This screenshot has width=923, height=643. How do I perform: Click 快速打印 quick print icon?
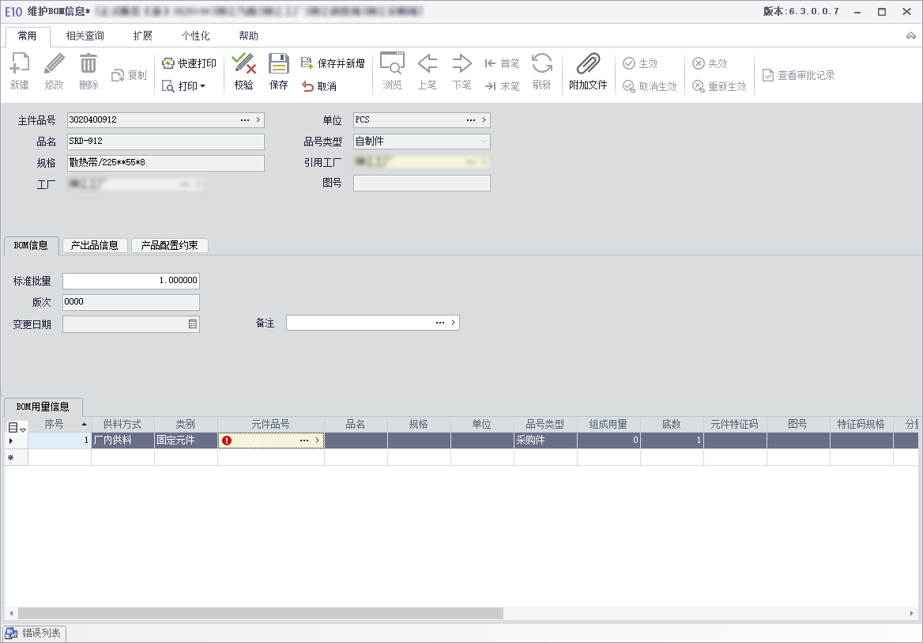coord(189,63)
